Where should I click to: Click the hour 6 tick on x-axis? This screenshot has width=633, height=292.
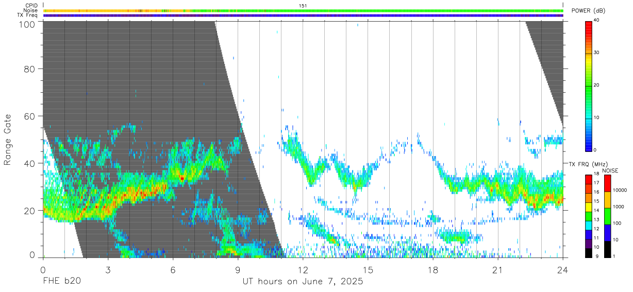point(173,270)
